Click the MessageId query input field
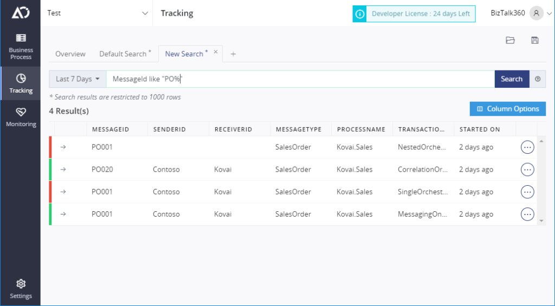 pyautogui.click(x=300, y=79)
